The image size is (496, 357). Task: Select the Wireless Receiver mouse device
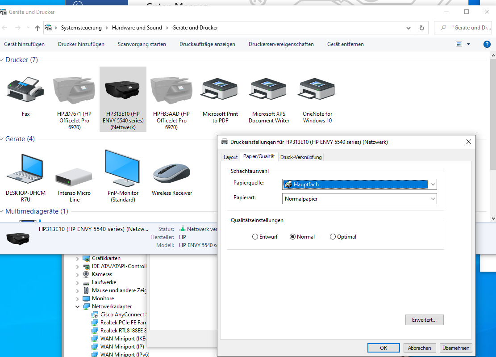click(172, 173)
